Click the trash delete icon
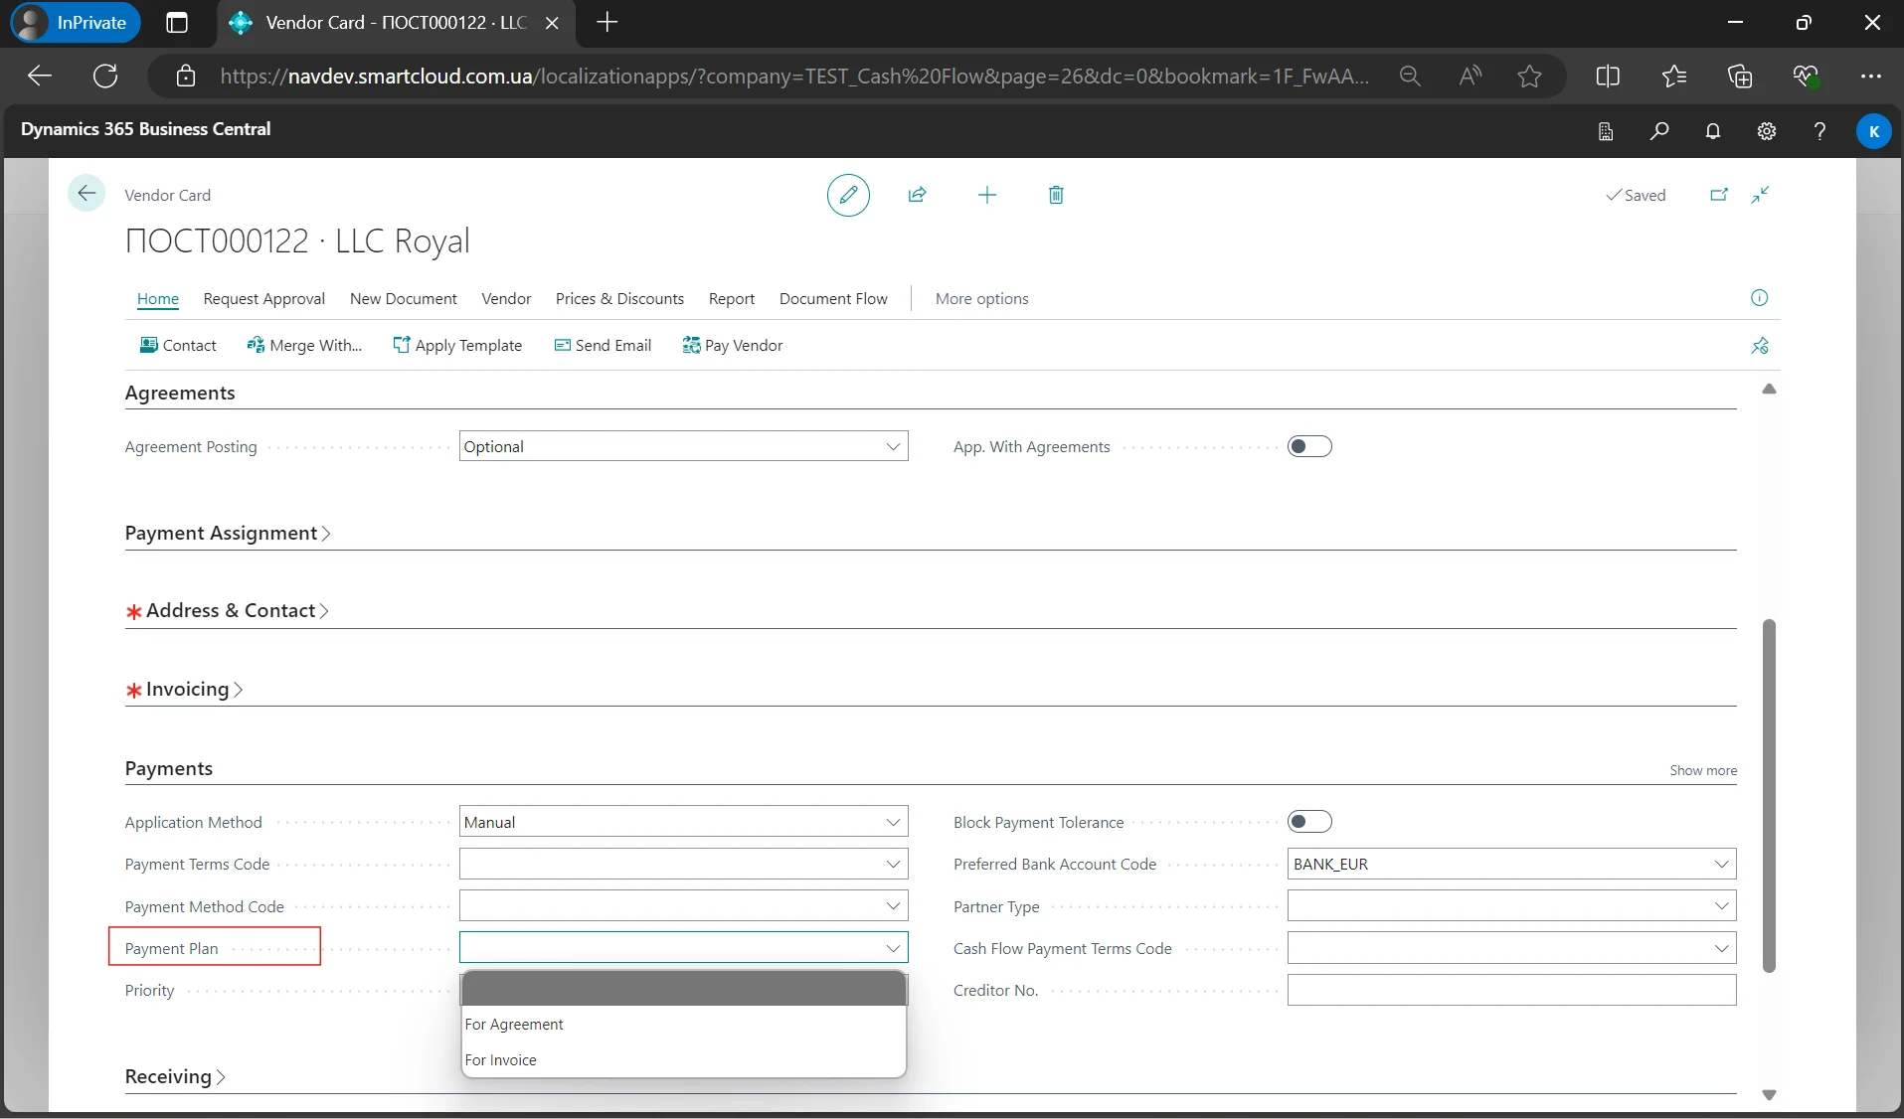The height and width of the screenshot is (1119, 1904). point(1056,195)
